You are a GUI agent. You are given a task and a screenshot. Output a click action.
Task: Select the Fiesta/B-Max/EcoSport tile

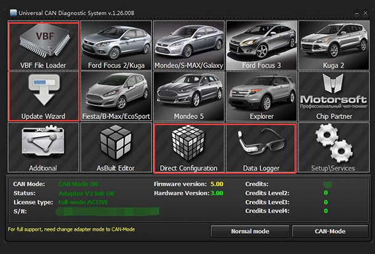(116, 96)
